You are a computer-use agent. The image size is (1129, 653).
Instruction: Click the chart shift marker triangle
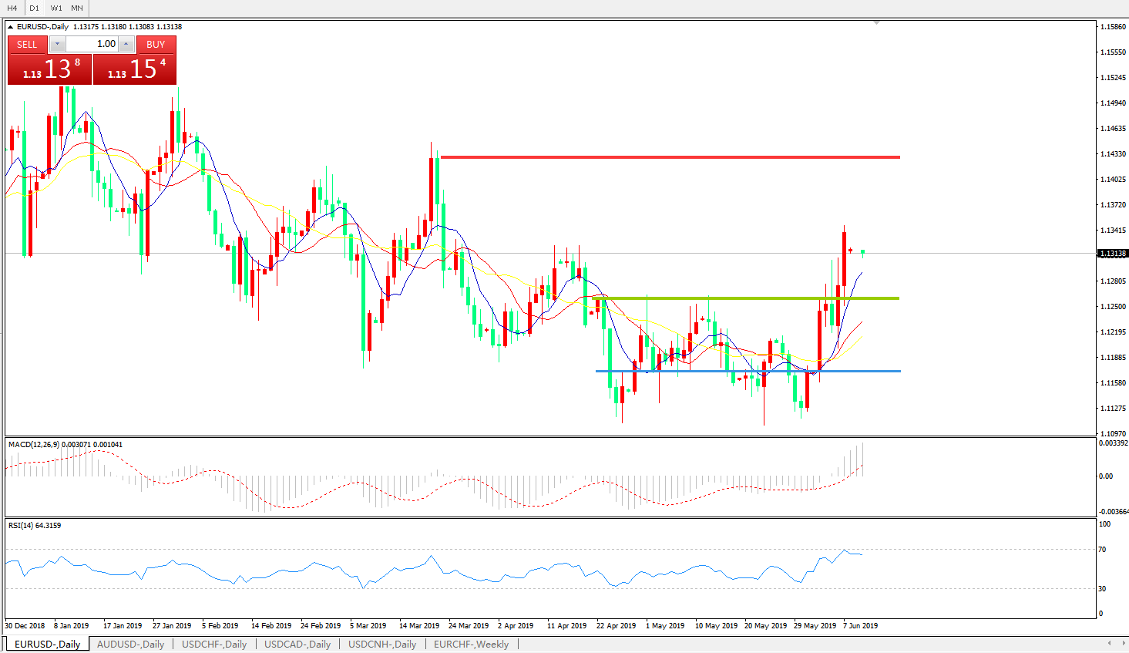876,23
